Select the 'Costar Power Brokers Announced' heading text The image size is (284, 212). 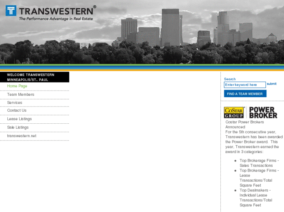tap(245, 124)
